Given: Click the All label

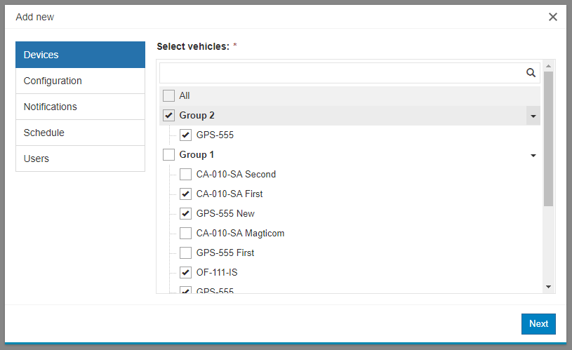Looking at the screenshot, I should (x=184, y=96).
